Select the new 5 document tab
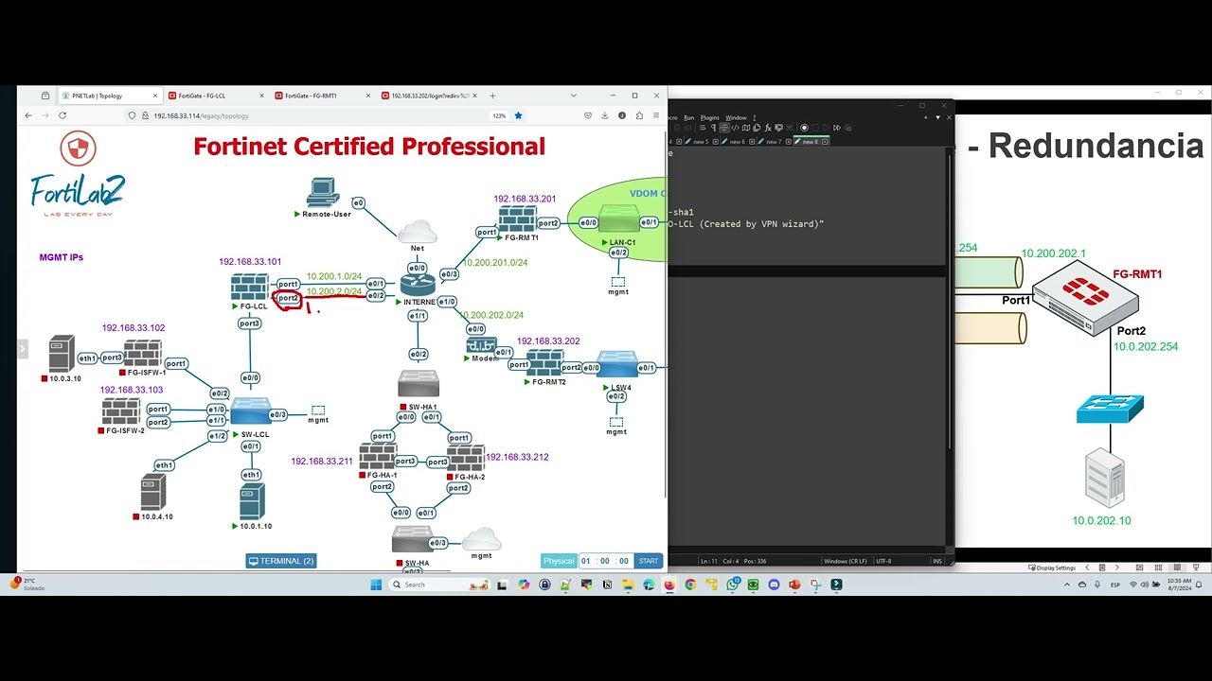The height and width of the screenshot is (681, 1212). (700, 142)
